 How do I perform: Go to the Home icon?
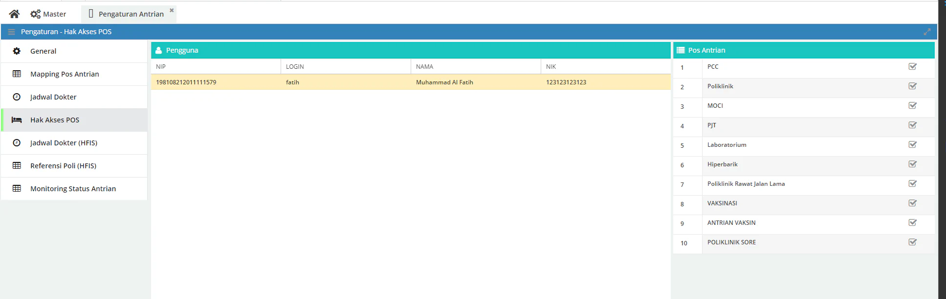click(14, 14)
